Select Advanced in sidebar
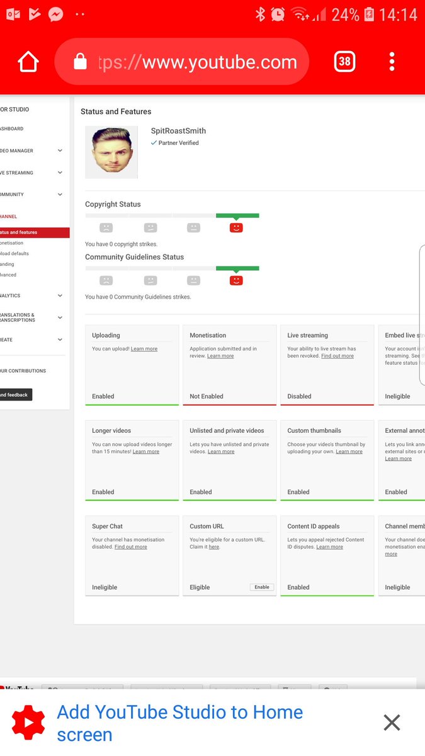Image resolution: width=425 pixels, height=756 pixels. click(8, 275)
